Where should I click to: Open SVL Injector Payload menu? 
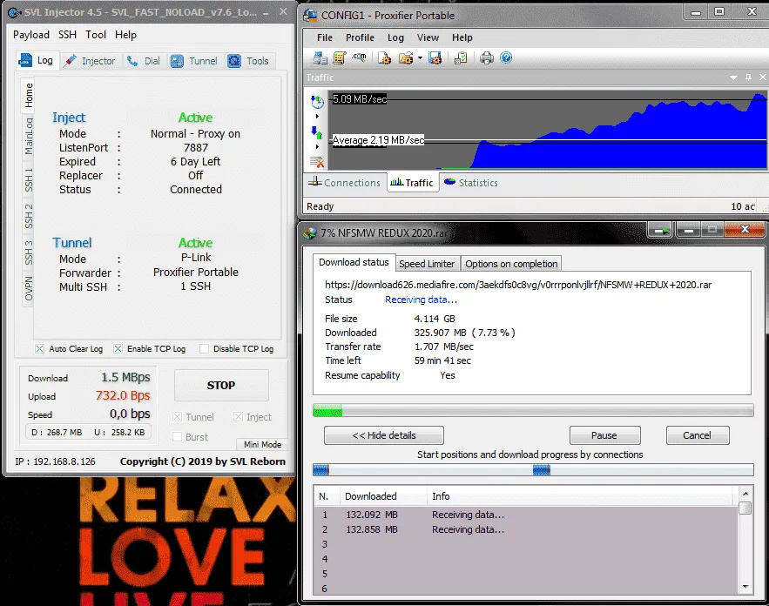30,35
